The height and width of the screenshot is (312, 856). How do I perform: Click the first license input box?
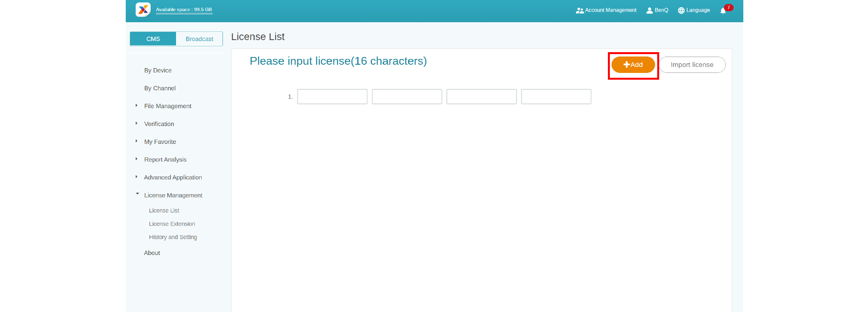coord(332,97)
